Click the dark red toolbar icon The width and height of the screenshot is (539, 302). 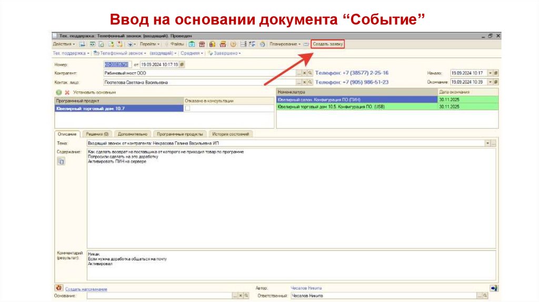(x=202, y=44)
